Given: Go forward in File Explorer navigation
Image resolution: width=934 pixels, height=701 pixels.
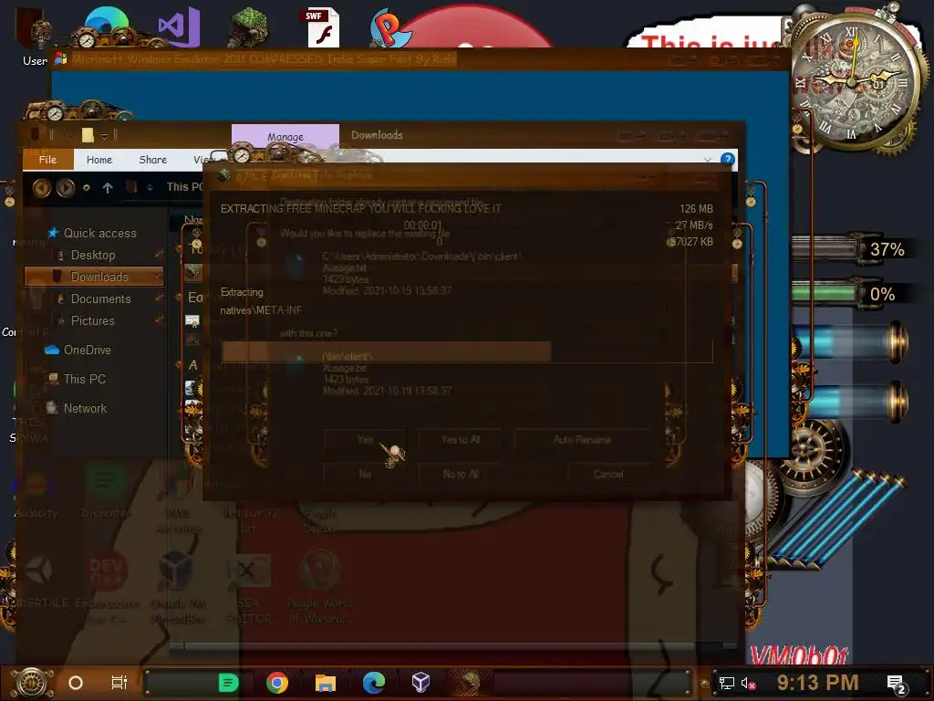Looking at the screenshot, I should 66,188.
